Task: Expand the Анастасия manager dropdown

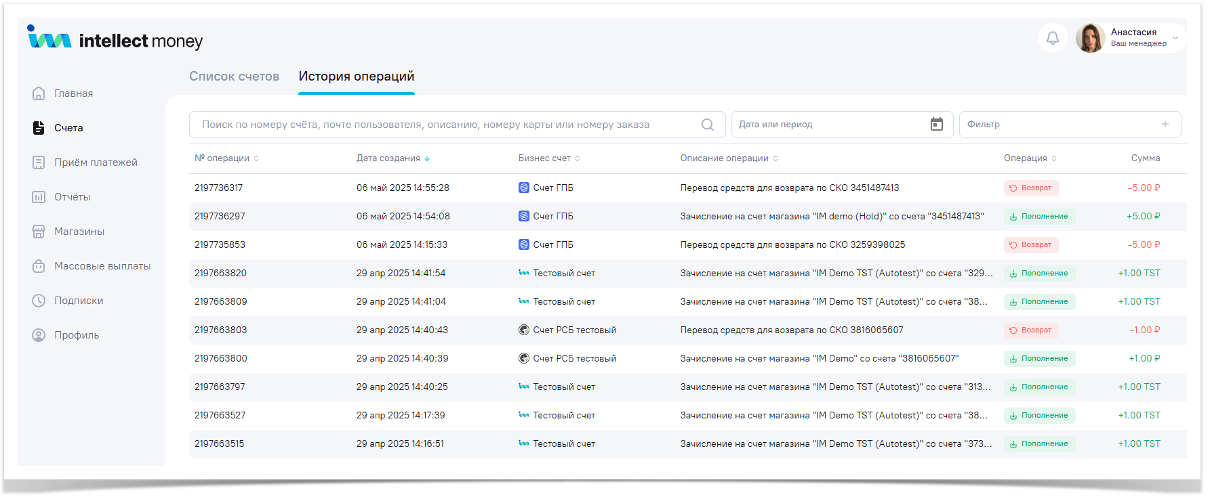Action: (1175, 38)
